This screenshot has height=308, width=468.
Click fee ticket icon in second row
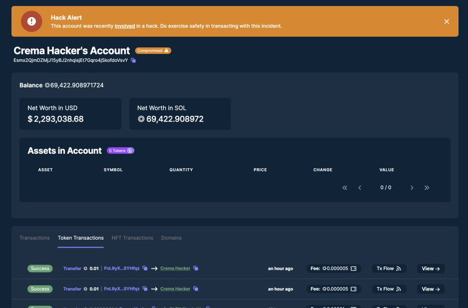354,289
